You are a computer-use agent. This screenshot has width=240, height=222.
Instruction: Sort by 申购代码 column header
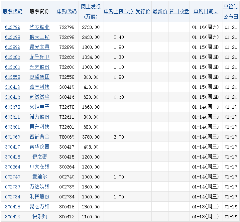[66, 12]
